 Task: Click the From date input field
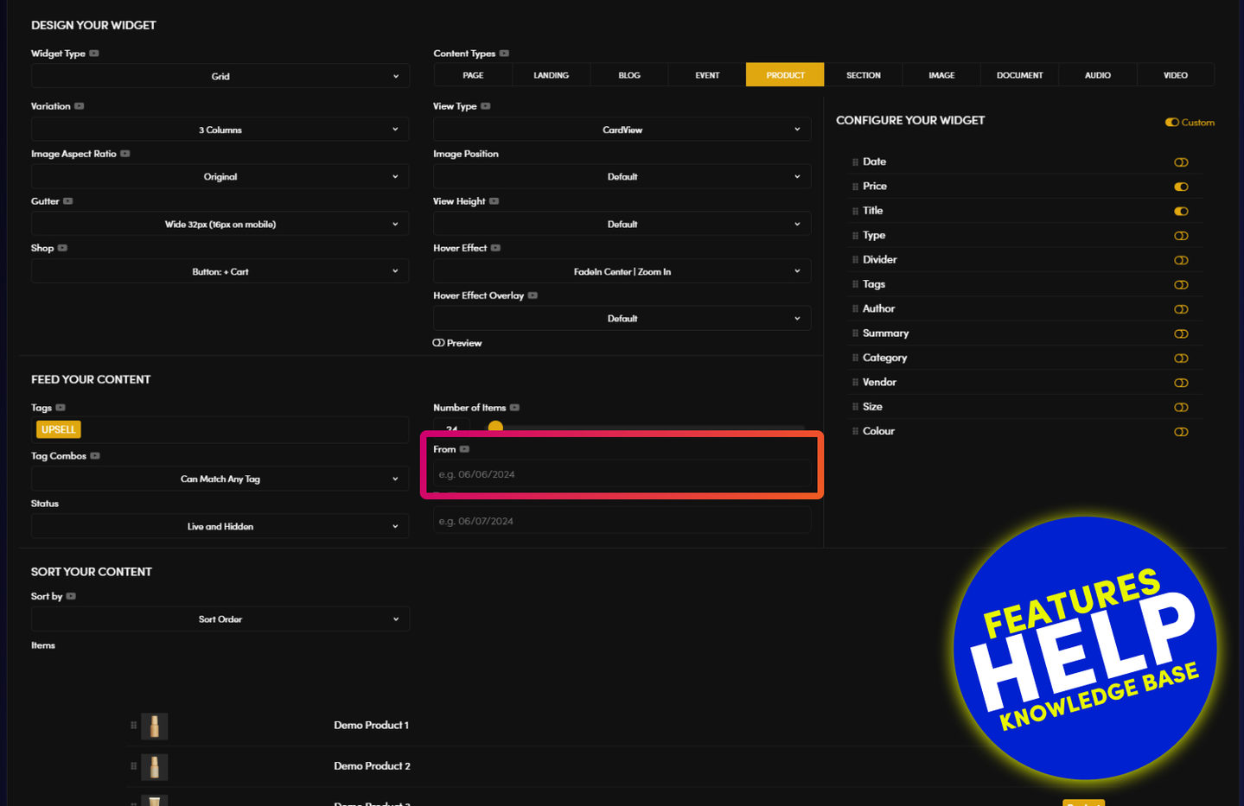coord(622,474)
